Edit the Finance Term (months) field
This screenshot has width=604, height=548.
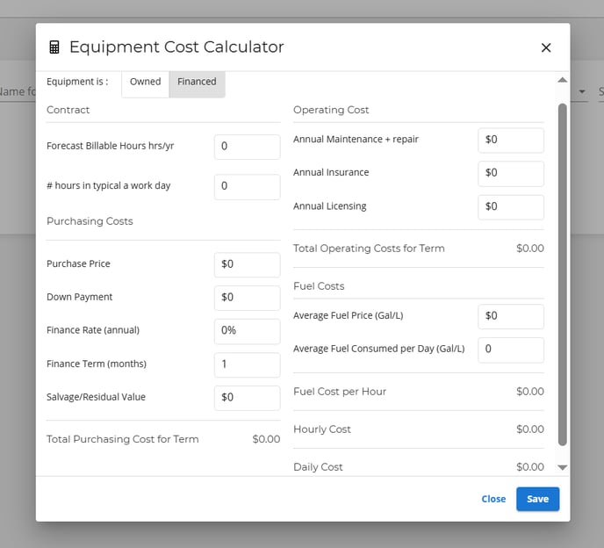[248, 364]
